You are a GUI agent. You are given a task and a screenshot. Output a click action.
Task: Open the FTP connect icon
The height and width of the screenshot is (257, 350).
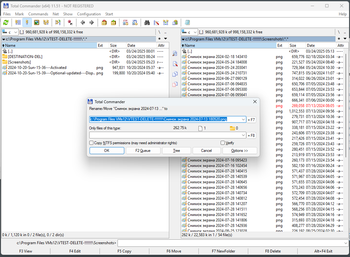click(x=126, y=22)
